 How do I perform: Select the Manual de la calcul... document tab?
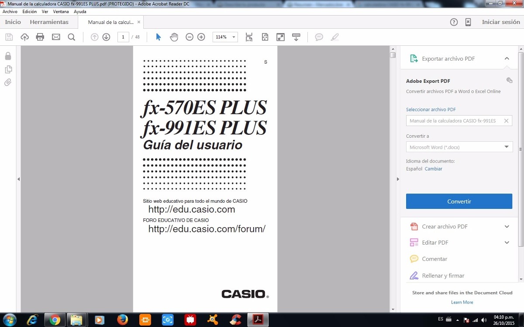point(110,22)
